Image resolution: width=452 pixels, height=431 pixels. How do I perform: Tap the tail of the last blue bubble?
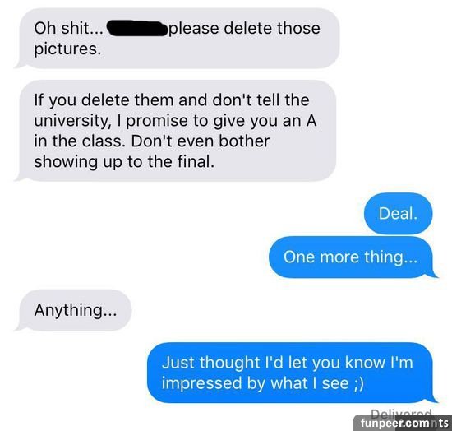(433, 399)
